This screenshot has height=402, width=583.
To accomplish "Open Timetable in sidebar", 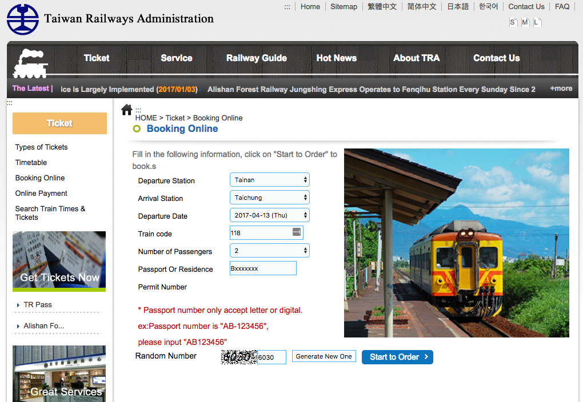I will (31, 162).
